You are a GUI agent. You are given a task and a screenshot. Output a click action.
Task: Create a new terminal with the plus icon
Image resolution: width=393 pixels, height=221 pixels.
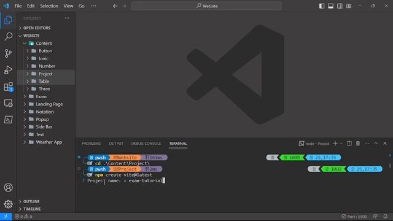point(335,143)
